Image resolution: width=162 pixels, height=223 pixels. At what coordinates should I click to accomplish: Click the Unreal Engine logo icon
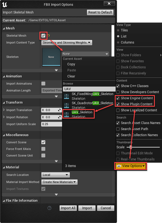pos(5,5)
